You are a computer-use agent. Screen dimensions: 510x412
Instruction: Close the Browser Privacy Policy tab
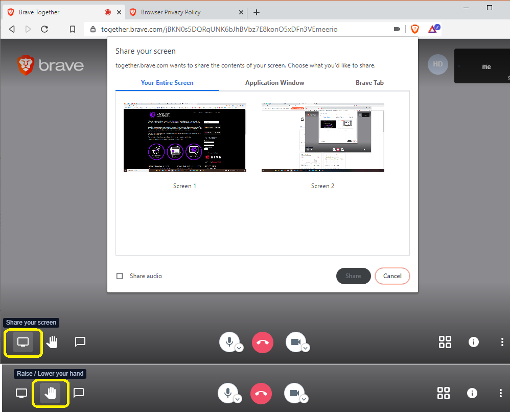tap(241, 12)
